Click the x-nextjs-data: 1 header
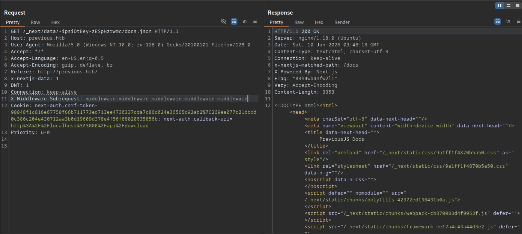522x234 pixels. coord(35,79)
